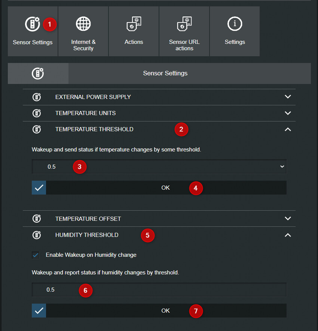The image size is (318, 331).
Task: Click checkmark beside humidity threshold OK
Action: coord(39,310)
